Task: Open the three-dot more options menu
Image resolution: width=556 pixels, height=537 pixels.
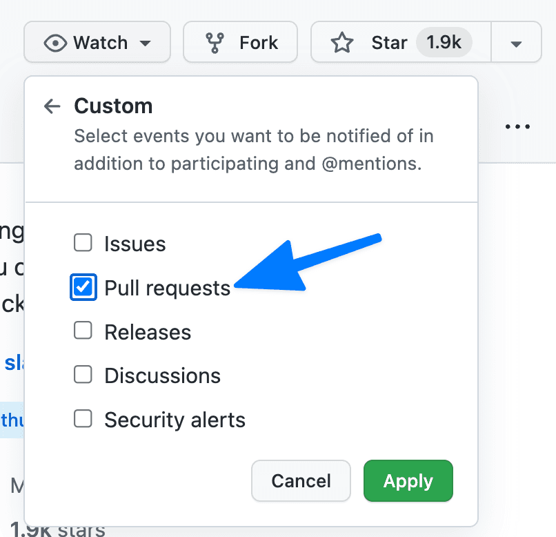Action: [x=517, y=126]
